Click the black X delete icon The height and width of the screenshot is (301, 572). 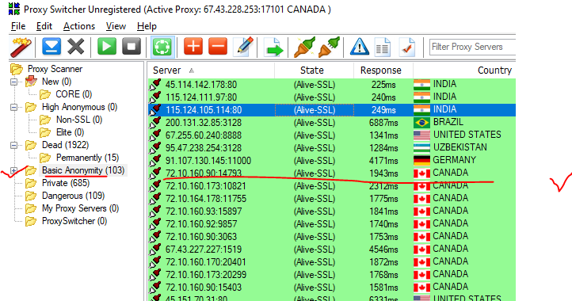76,47
